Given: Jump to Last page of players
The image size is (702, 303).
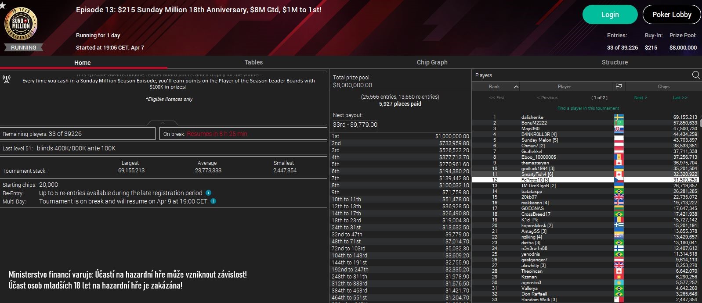Looking at the screenshot, I should [680, 98].
